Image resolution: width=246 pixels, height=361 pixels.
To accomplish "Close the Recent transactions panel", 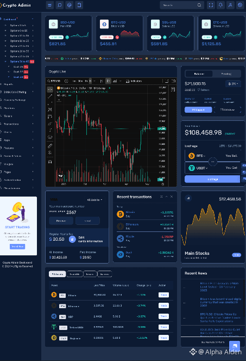I will pyautogui.click(x=172, y=197).
